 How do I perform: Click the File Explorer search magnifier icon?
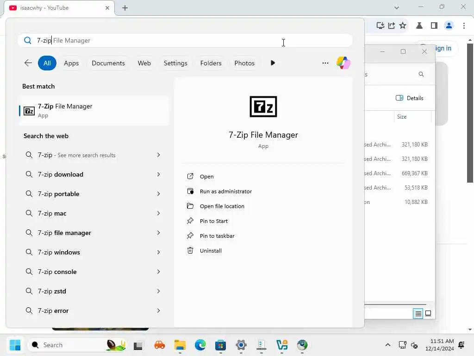(x=421, y=74)
